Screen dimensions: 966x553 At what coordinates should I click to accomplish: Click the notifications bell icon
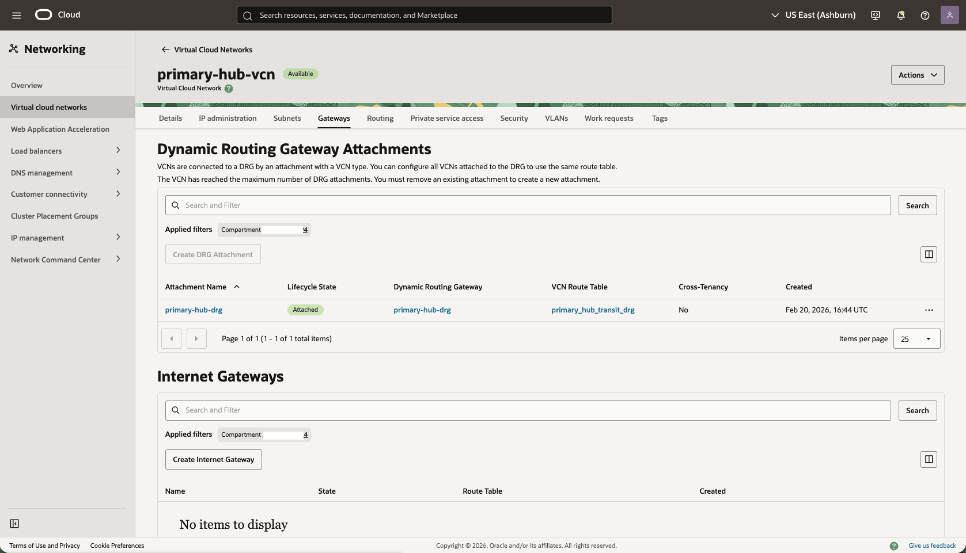point(900,15)
